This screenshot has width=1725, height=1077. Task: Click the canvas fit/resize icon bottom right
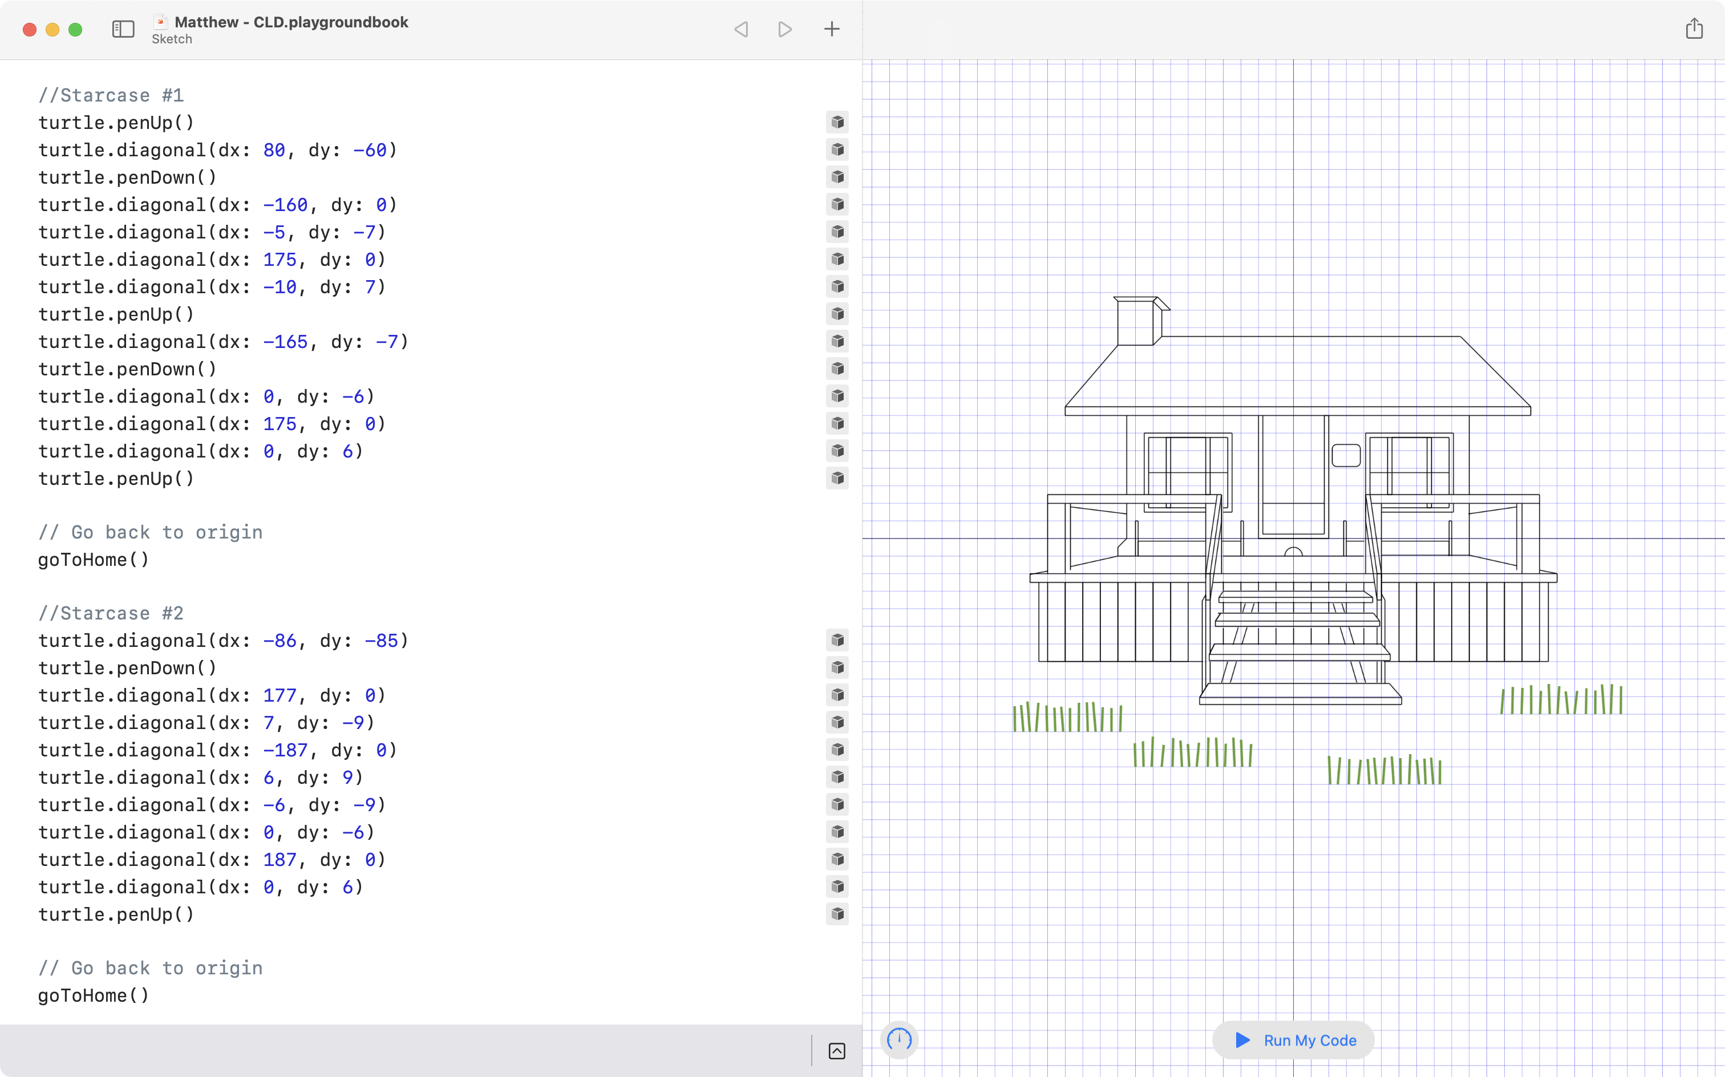(x=837, y=1051)
